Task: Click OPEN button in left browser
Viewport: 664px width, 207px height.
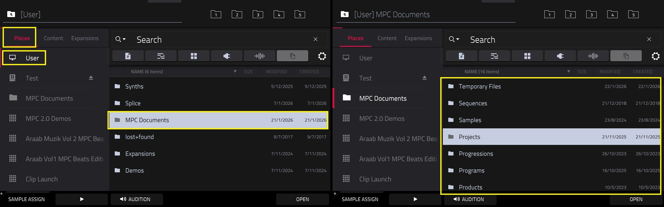Action: coord(302,199)
